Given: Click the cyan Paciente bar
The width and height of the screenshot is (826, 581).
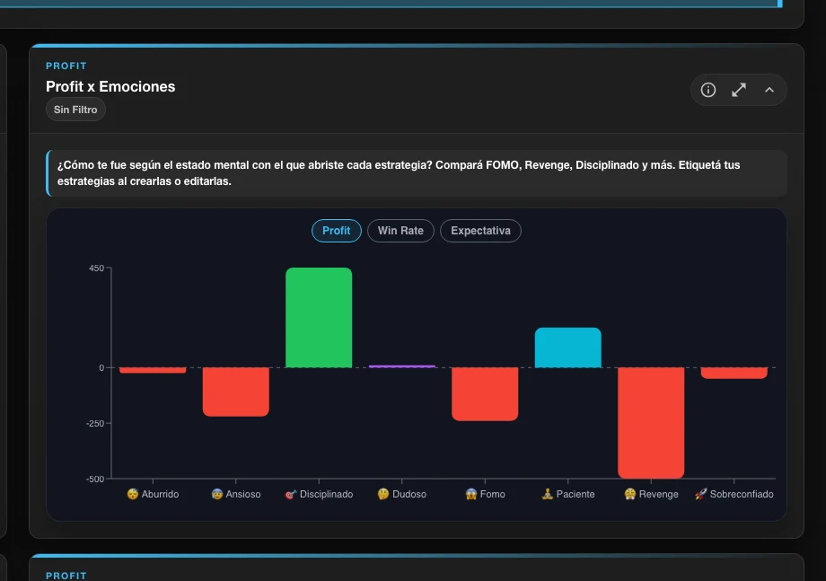Looking at the screenshot, I should coord(567,348).
